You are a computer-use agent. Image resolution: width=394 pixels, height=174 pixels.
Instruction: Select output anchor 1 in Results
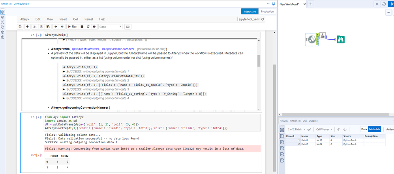point(282,136)
